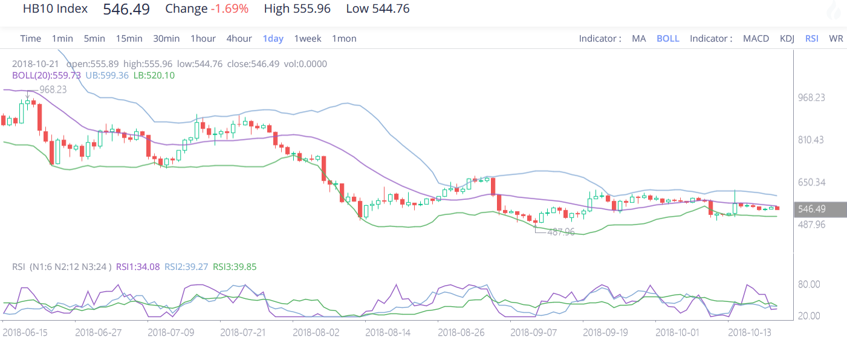
Task: Select the 1hour timeframe
Action: pos(203,39)
